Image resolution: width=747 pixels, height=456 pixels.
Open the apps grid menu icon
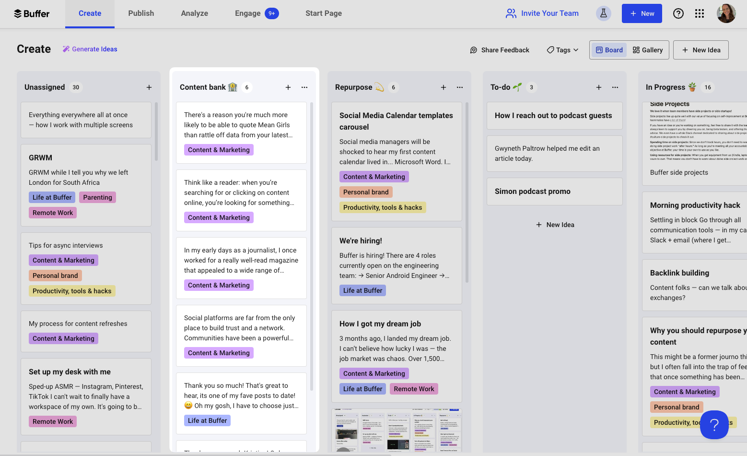[x=700, y=13]
